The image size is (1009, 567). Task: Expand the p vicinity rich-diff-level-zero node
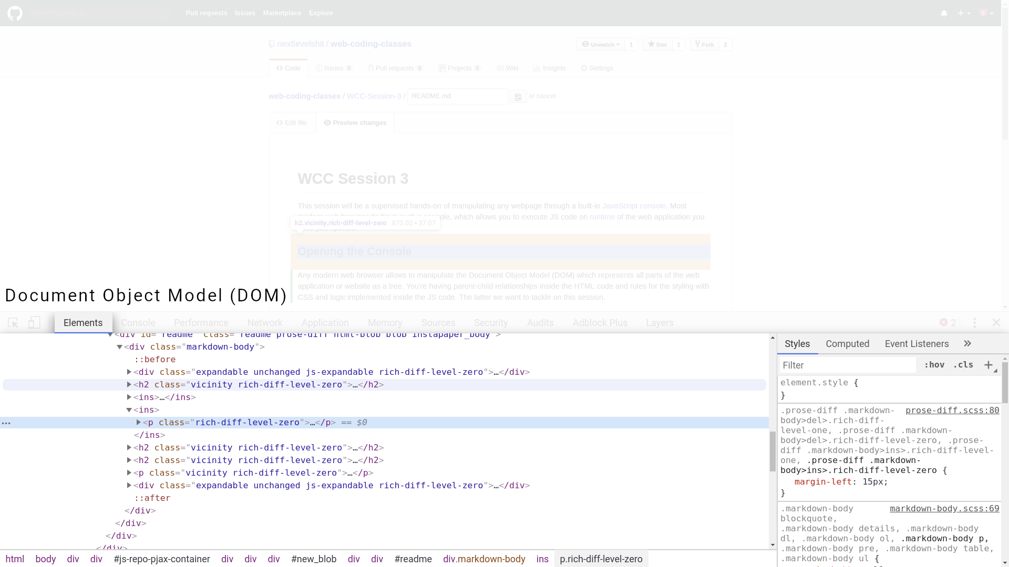pos(129,473)
